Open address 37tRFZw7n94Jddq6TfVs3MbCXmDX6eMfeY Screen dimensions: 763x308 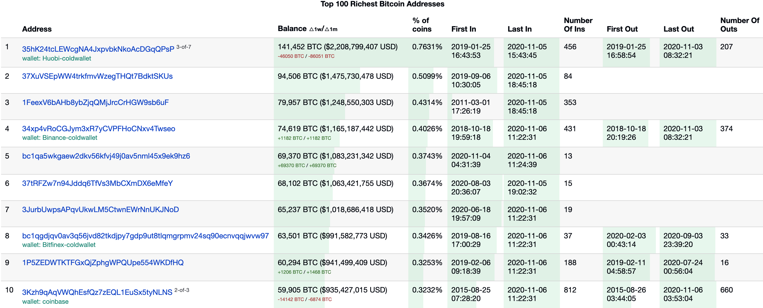[x=97, y=183]
